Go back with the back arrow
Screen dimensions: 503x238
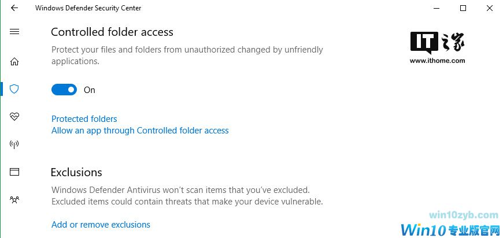14,8
